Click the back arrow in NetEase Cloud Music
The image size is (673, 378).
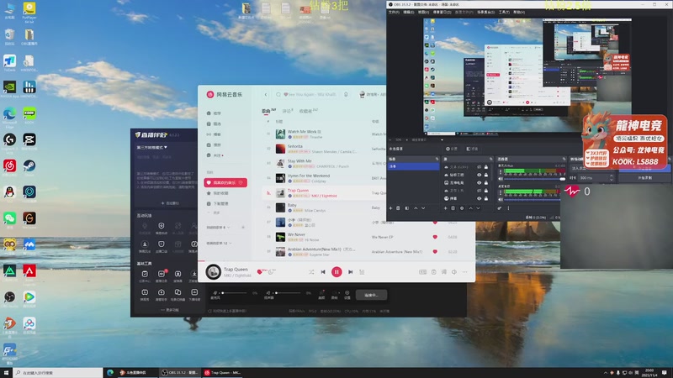266,94
